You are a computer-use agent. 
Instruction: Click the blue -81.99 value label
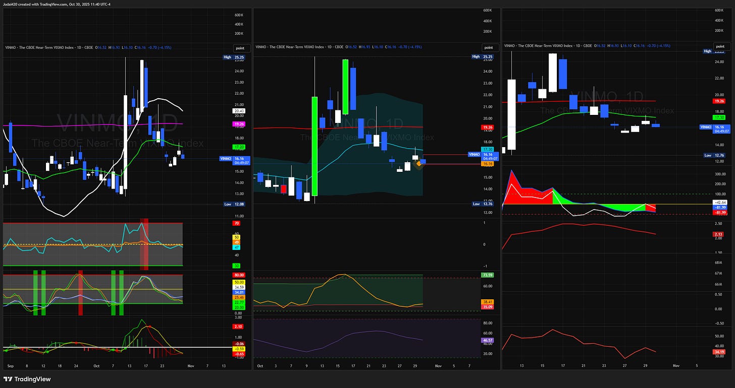point(719,207)
